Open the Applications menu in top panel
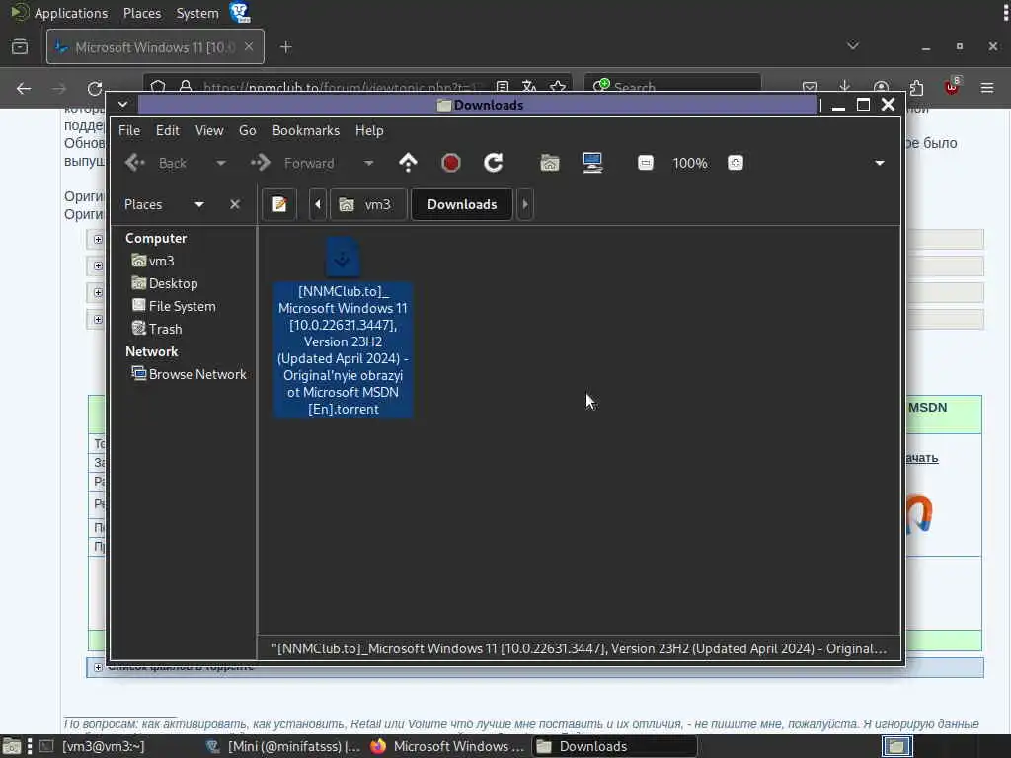Screen dimensions: 1011x758 coord(71,13)
